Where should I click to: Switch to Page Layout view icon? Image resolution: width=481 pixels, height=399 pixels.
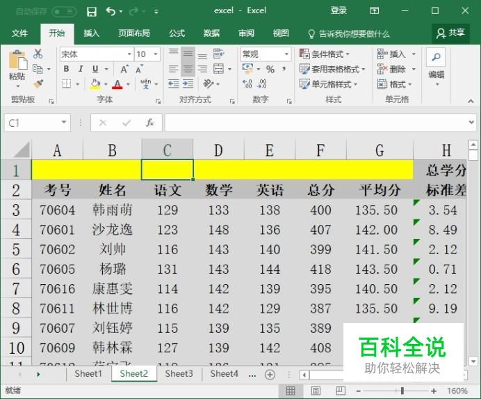coord(315,391)
